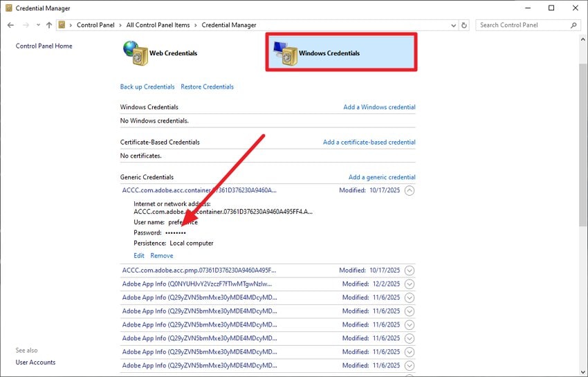The image size is (588, 377).
Task: Click the ACCC.com.adobe.acc.container credential name
Action: [199, 190]
